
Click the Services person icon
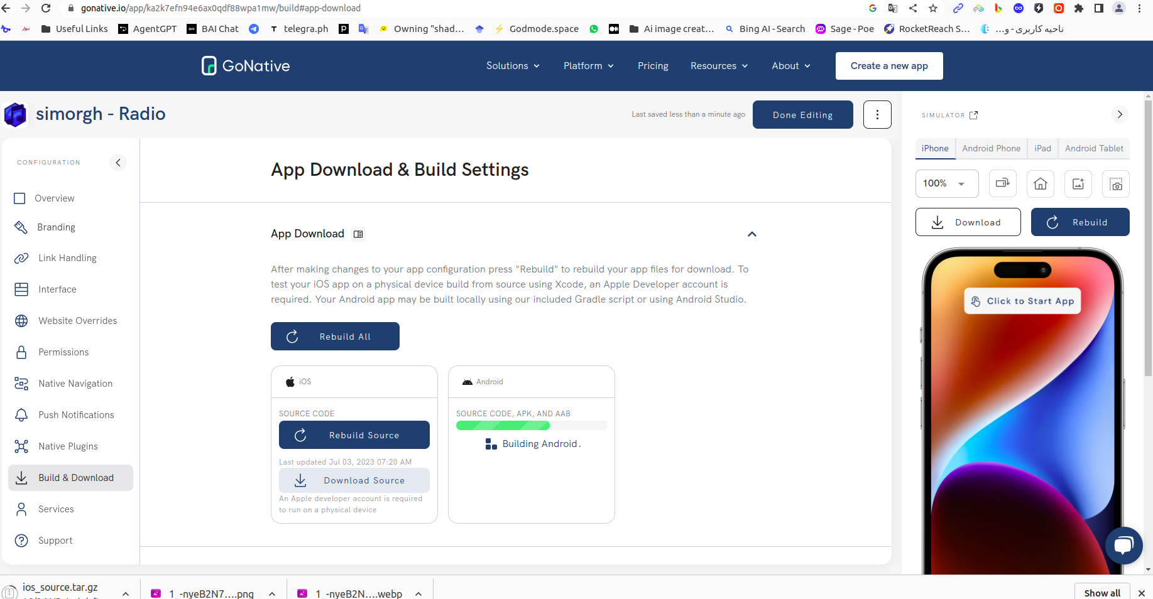21,509
